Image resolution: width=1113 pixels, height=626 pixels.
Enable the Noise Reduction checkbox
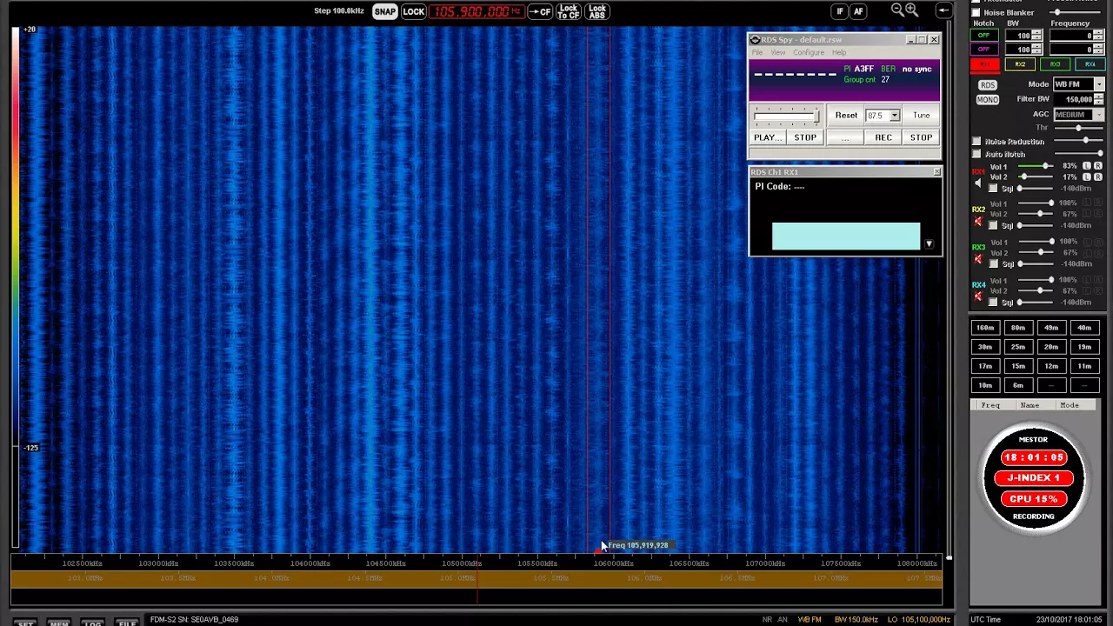976,141
